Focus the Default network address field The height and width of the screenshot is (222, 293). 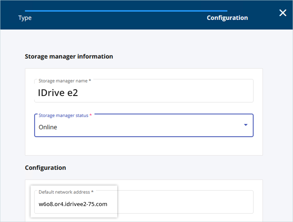click(x=144, y=202)
